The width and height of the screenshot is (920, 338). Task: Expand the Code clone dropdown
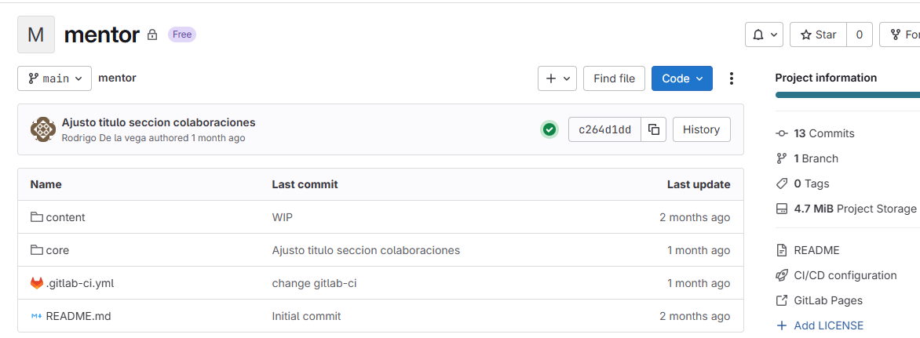tap(681, 78)
